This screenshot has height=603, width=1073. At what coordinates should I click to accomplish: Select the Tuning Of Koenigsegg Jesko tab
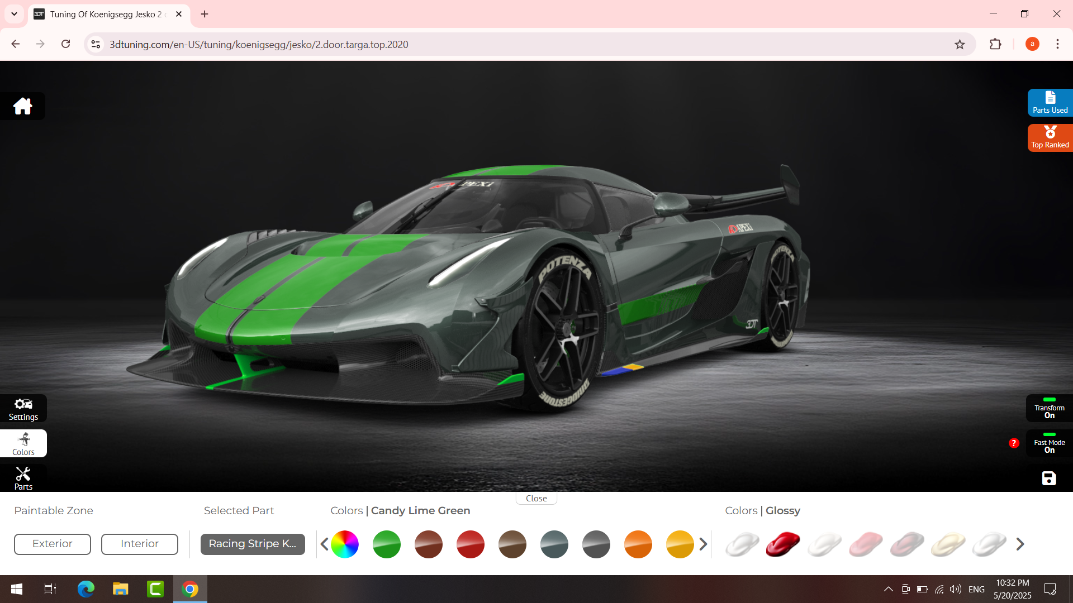[x=109, y=15]
